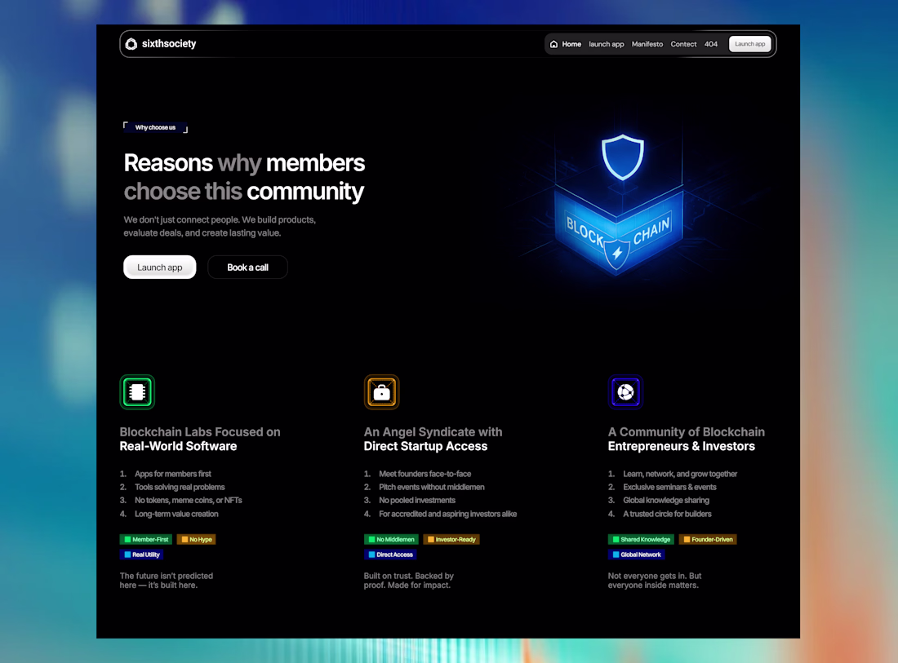This screenshot has width=898, height=663.
Task: Click 'Exclusive seminars & events' item
Action: 669,487
